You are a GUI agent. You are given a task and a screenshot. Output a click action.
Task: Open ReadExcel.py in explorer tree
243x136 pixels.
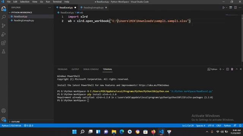(21, 17)
